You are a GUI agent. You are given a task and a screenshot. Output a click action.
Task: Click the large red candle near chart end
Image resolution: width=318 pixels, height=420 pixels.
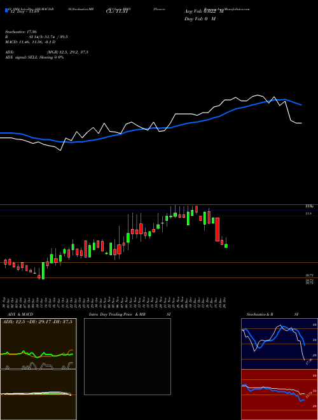218,230
